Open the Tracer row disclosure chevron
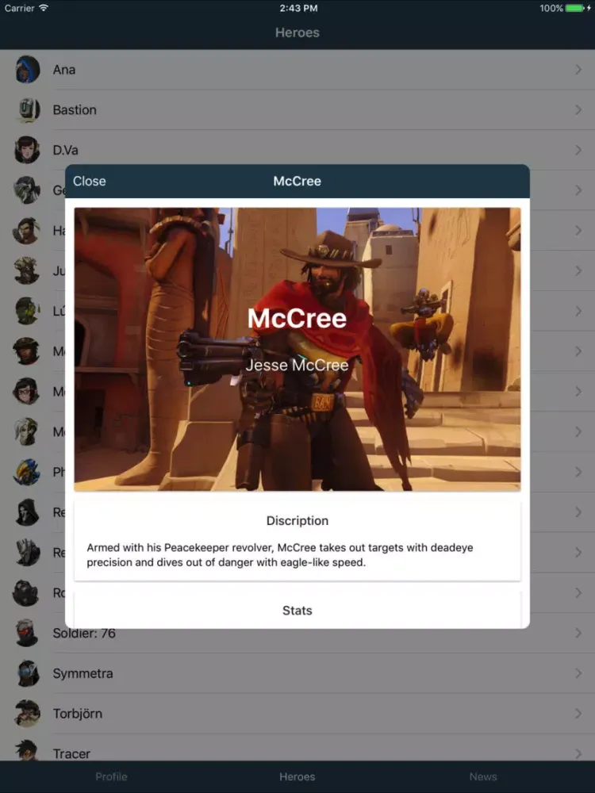This screenshot has height=793, width=595. pos(578,753)
